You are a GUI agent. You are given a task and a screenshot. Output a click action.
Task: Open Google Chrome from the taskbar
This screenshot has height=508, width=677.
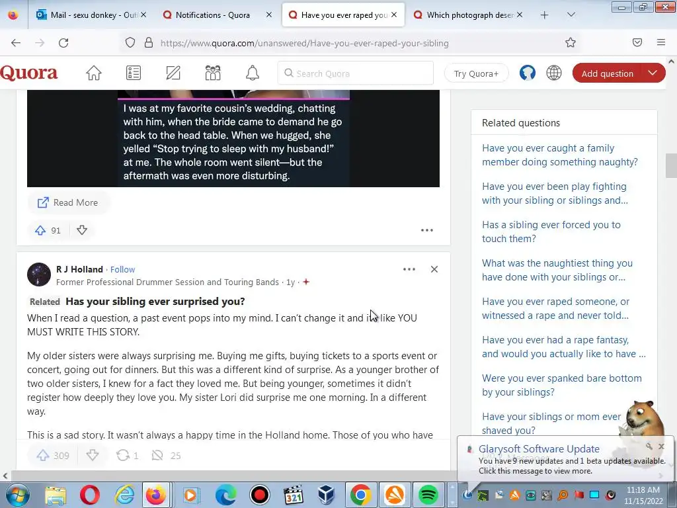point(360,495)
